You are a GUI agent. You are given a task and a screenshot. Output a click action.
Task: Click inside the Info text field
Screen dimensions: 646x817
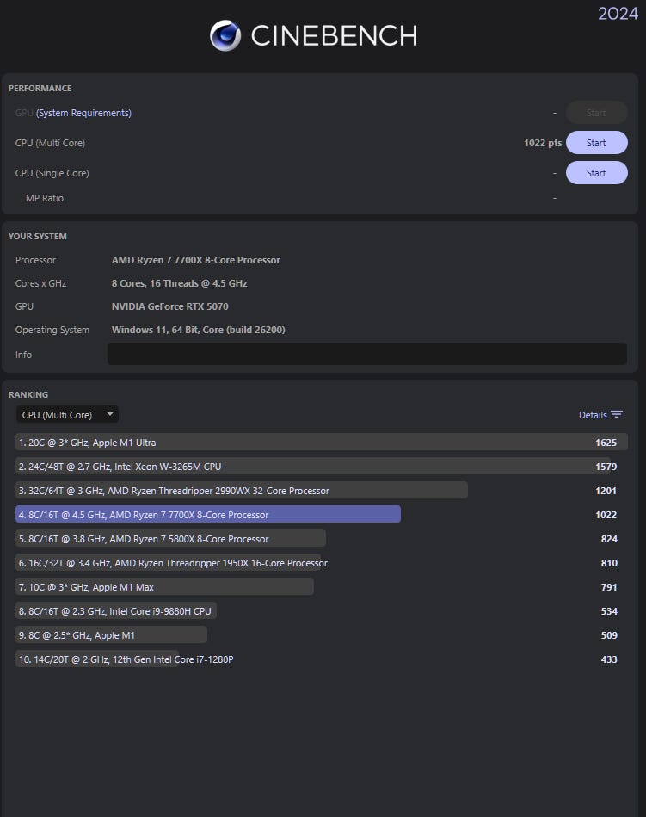366,354
